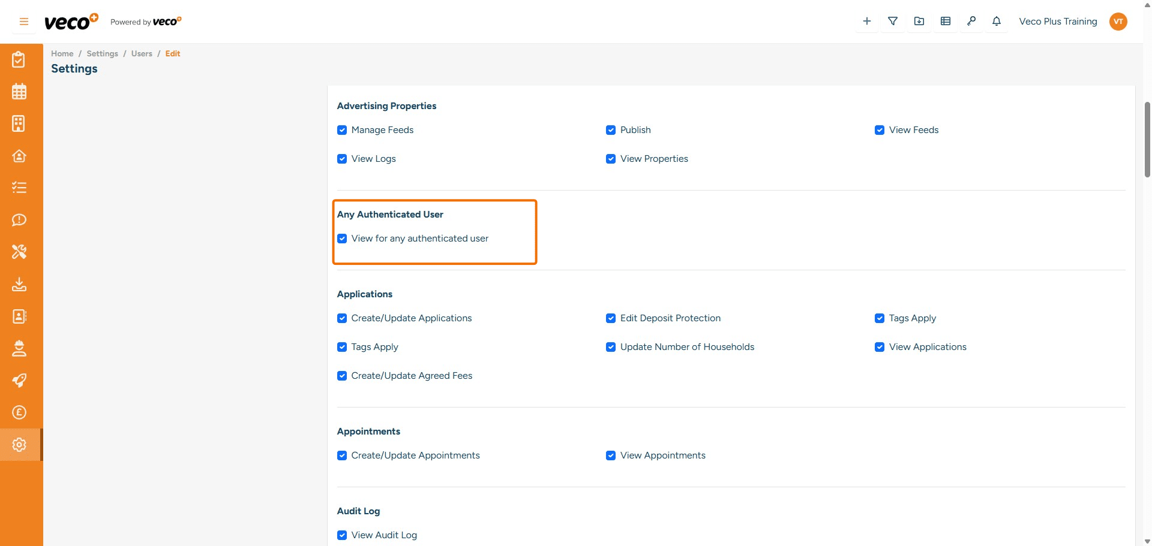Click the notification bell icon
Screen dimensions: 1152x546
(x=997, y=22)
